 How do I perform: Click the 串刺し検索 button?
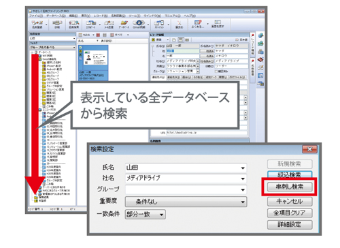[290, 187]
